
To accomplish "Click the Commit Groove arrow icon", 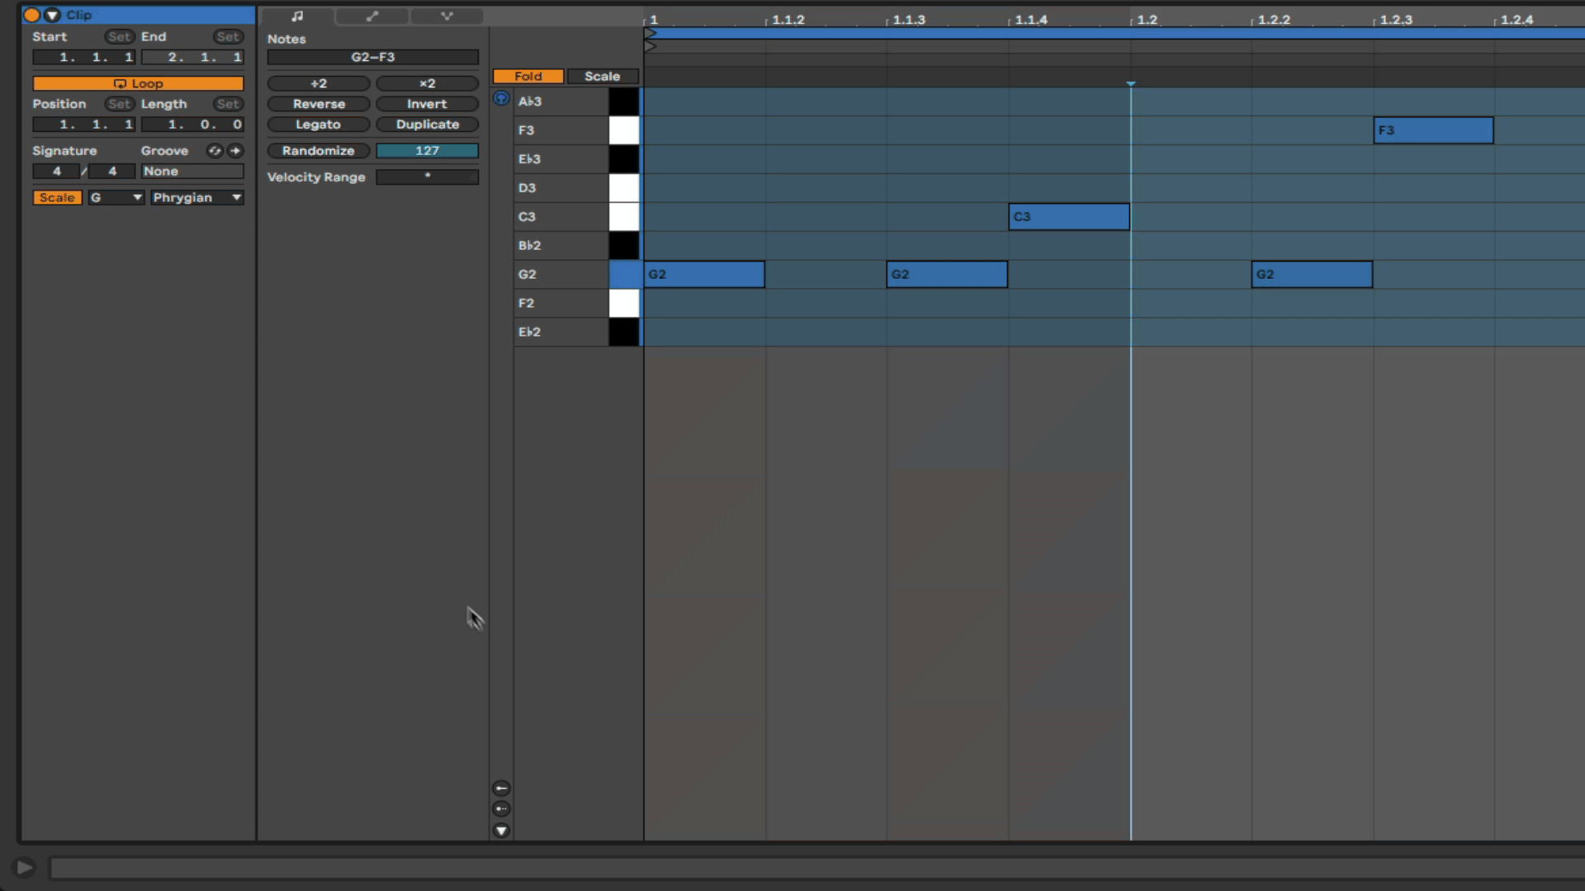I will 235,150.
